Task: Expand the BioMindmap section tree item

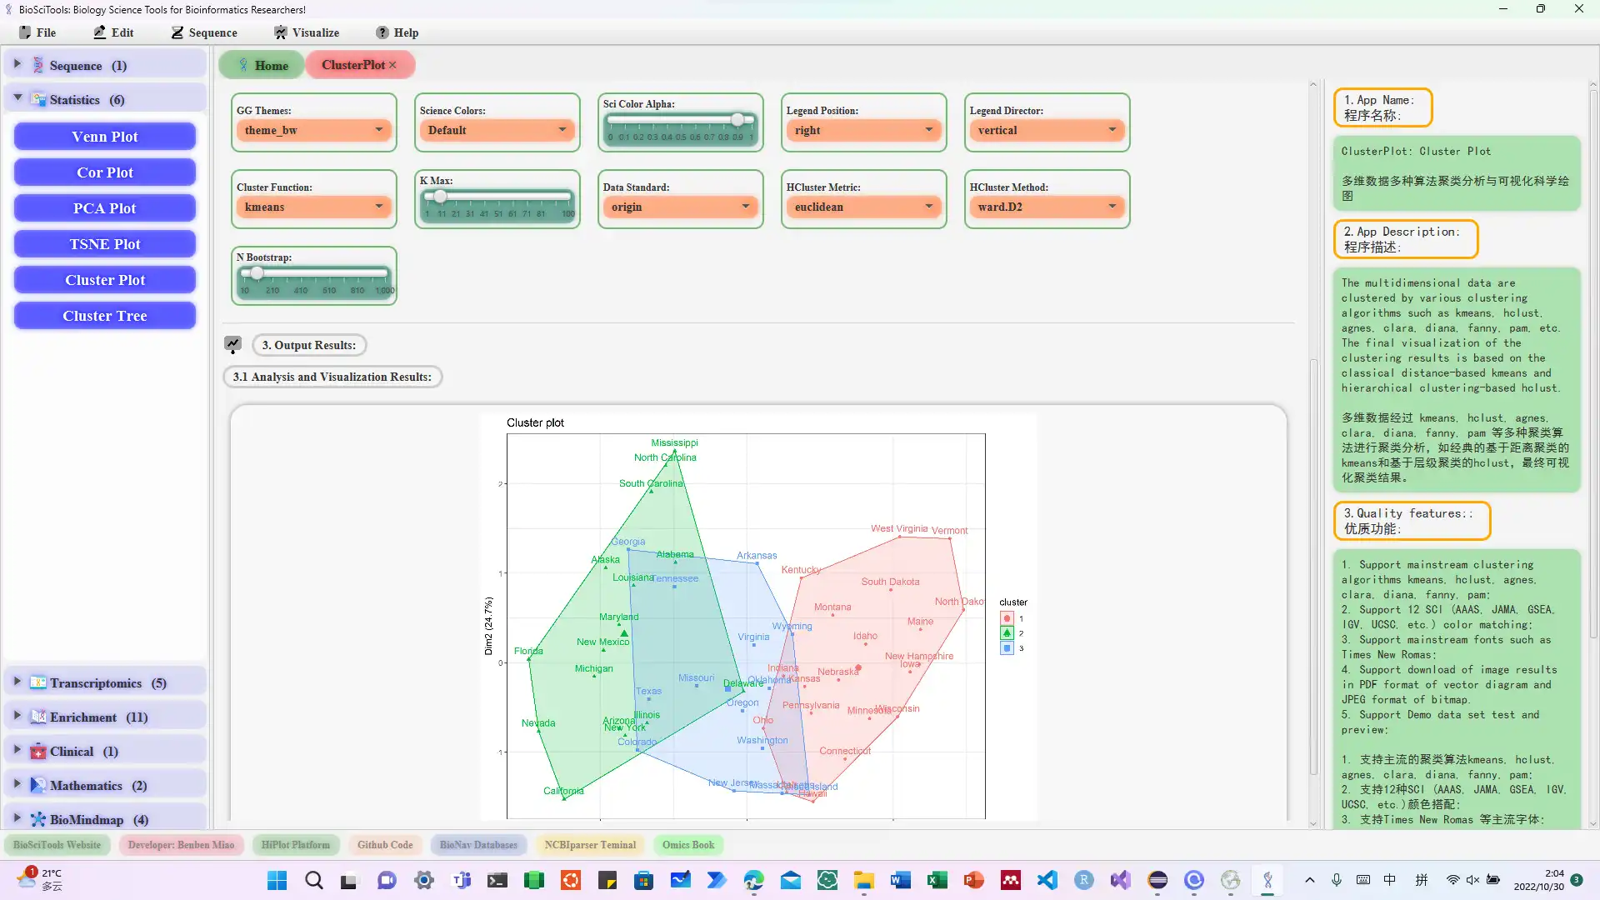Action: (x=17, y=818)
